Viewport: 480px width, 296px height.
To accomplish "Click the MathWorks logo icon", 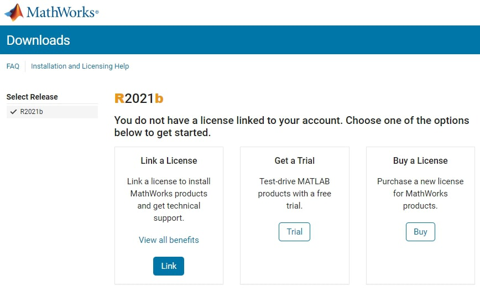I will [14, 12].
